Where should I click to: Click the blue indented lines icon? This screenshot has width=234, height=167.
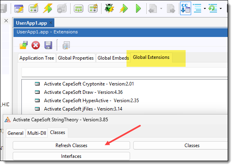(197, 8)
